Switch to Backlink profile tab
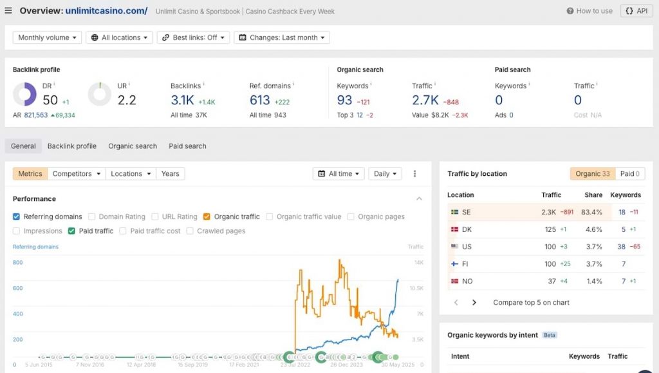 click(x=72, y=146)
